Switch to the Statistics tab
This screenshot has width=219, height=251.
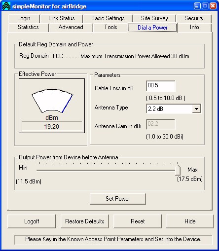click(x=28, y=27)
